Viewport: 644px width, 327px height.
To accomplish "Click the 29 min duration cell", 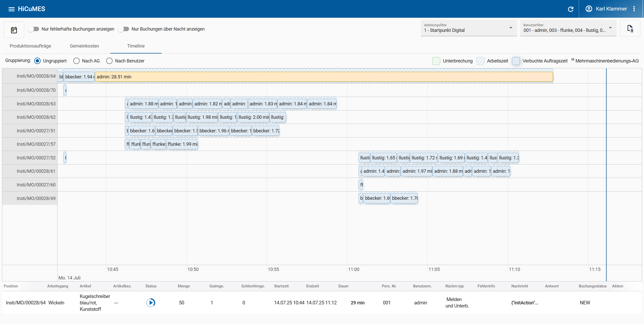I will 357,303.
